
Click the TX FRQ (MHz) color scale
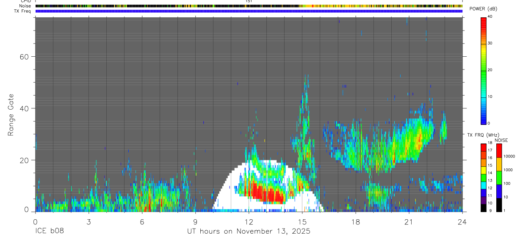[483, 178]
